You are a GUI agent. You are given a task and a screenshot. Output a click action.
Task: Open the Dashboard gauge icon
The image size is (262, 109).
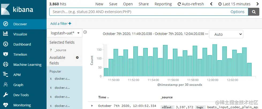(x=6, y=44)
